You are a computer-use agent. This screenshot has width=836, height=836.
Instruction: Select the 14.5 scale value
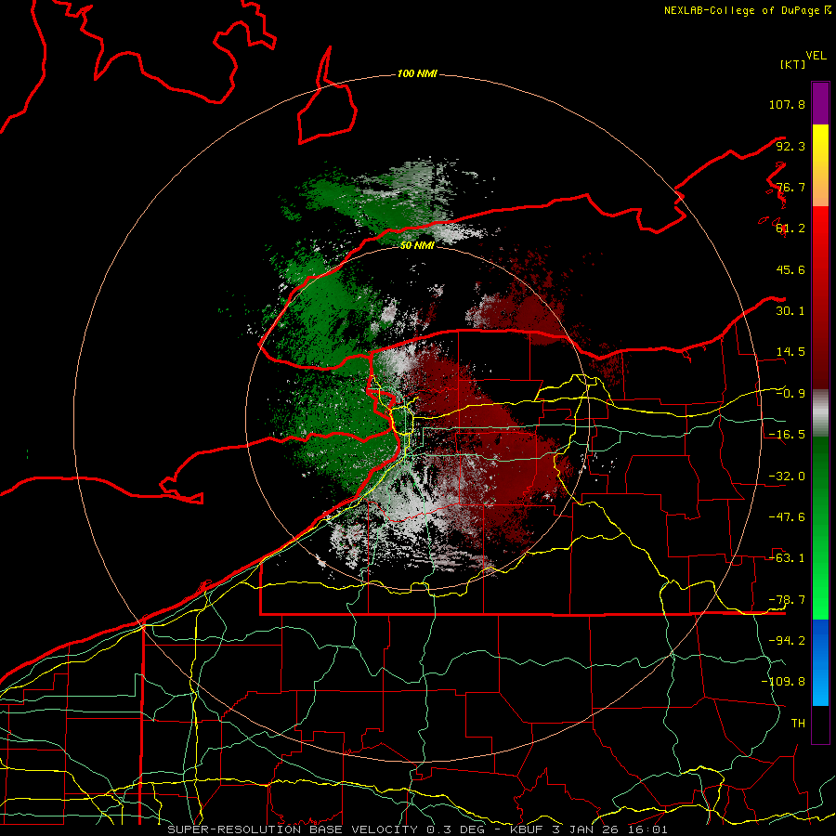pos(790,352)
